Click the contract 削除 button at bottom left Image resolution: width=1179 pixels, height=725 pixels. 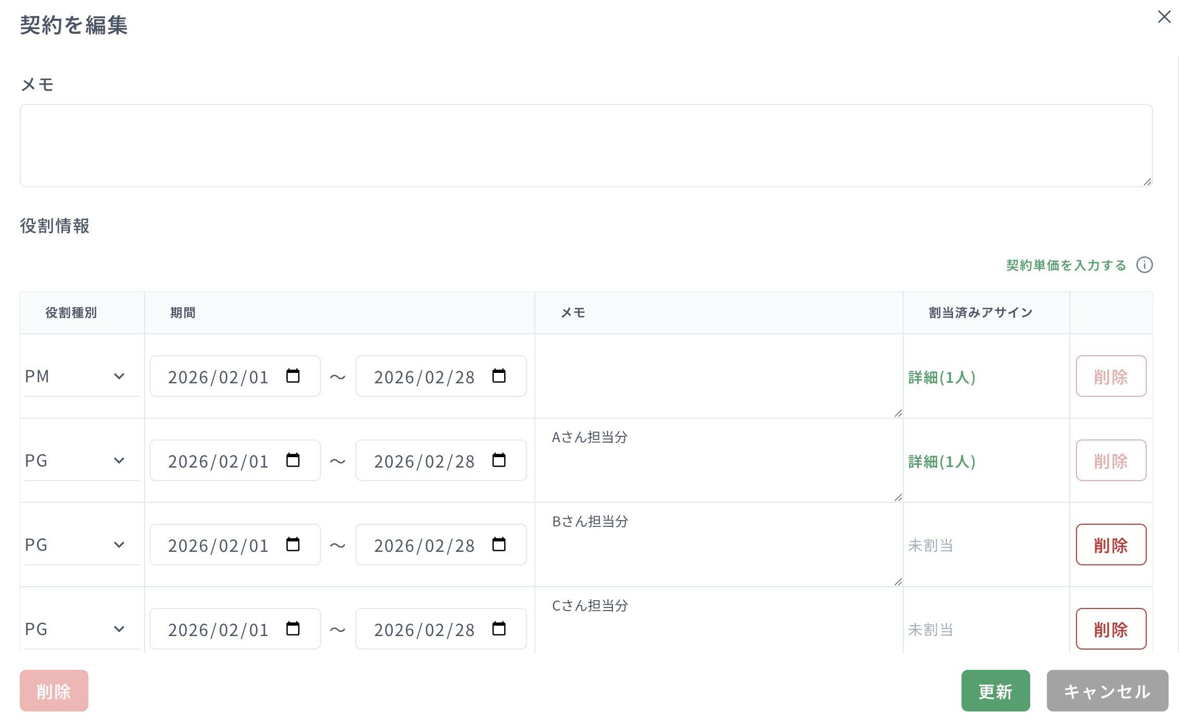click(54, 691)
